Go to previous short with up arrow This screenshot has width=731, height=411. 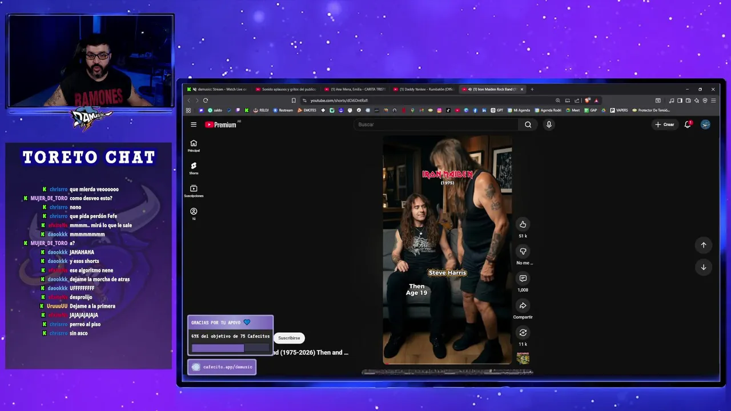coord(704,245)
